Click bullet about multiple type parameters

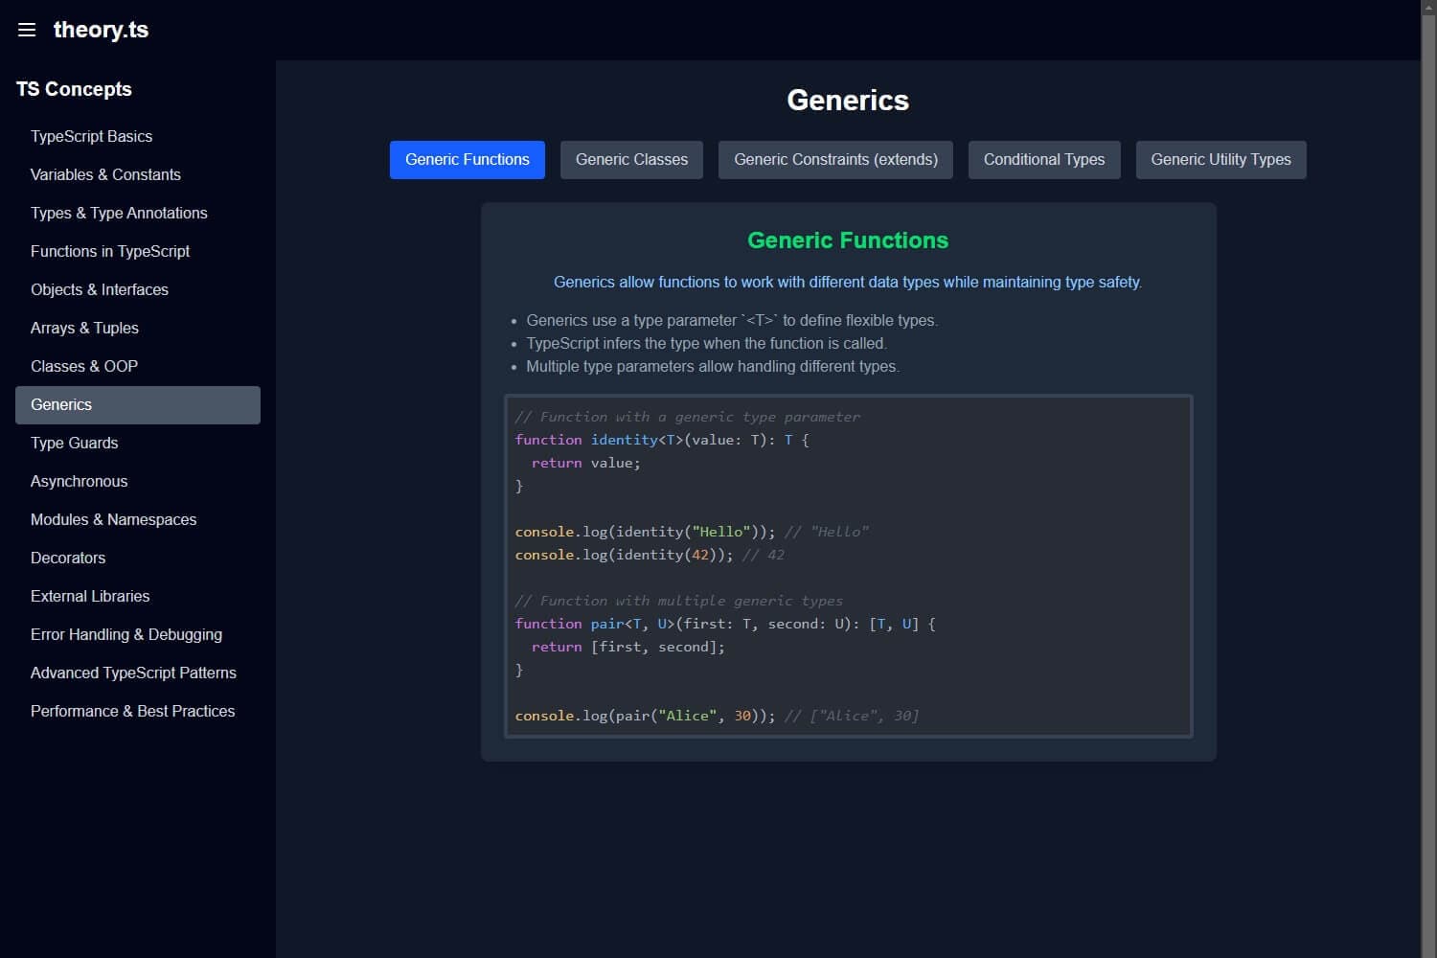[713, 367]
